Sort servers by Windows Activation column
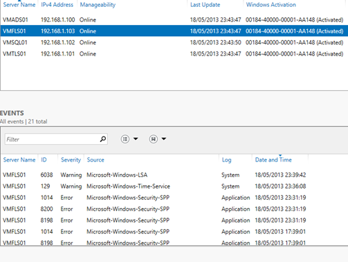The height and width of the screenshot is (262, 348). (x=271, y=5)
